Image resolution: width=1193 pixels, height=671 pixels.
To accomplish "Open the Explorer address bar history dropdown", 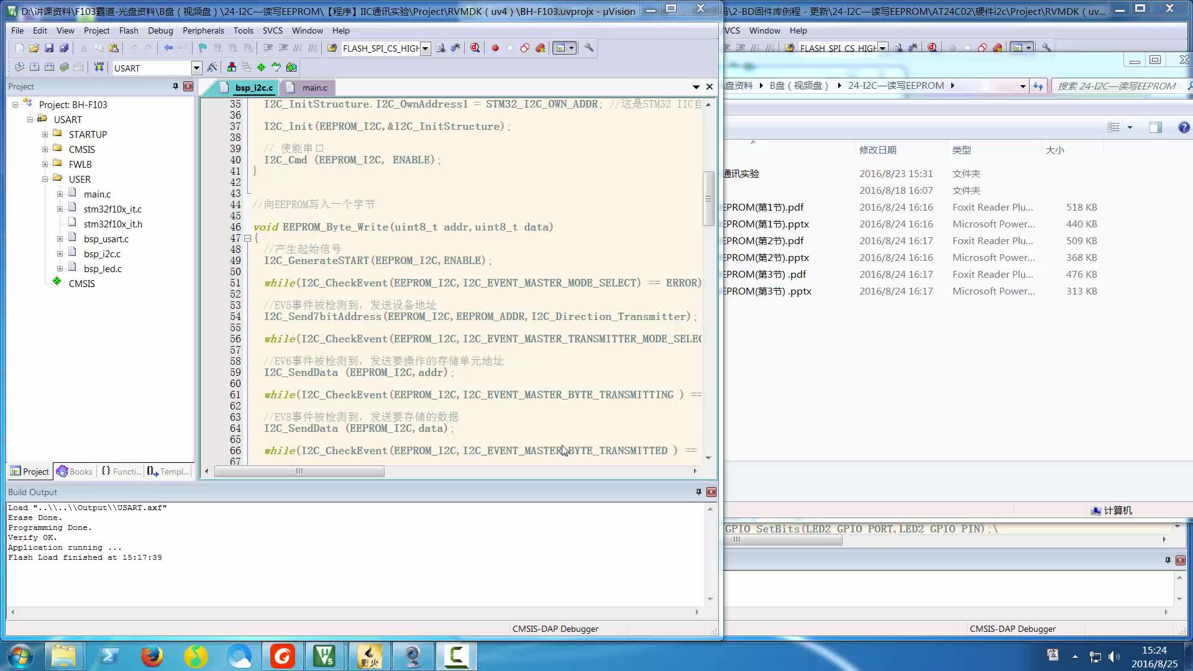I will coord(1022,86).
